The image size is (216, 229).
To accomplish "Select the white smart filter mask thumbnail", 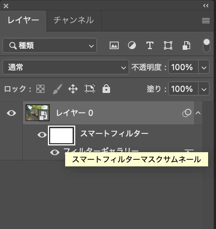I will [x=61, y=135].
